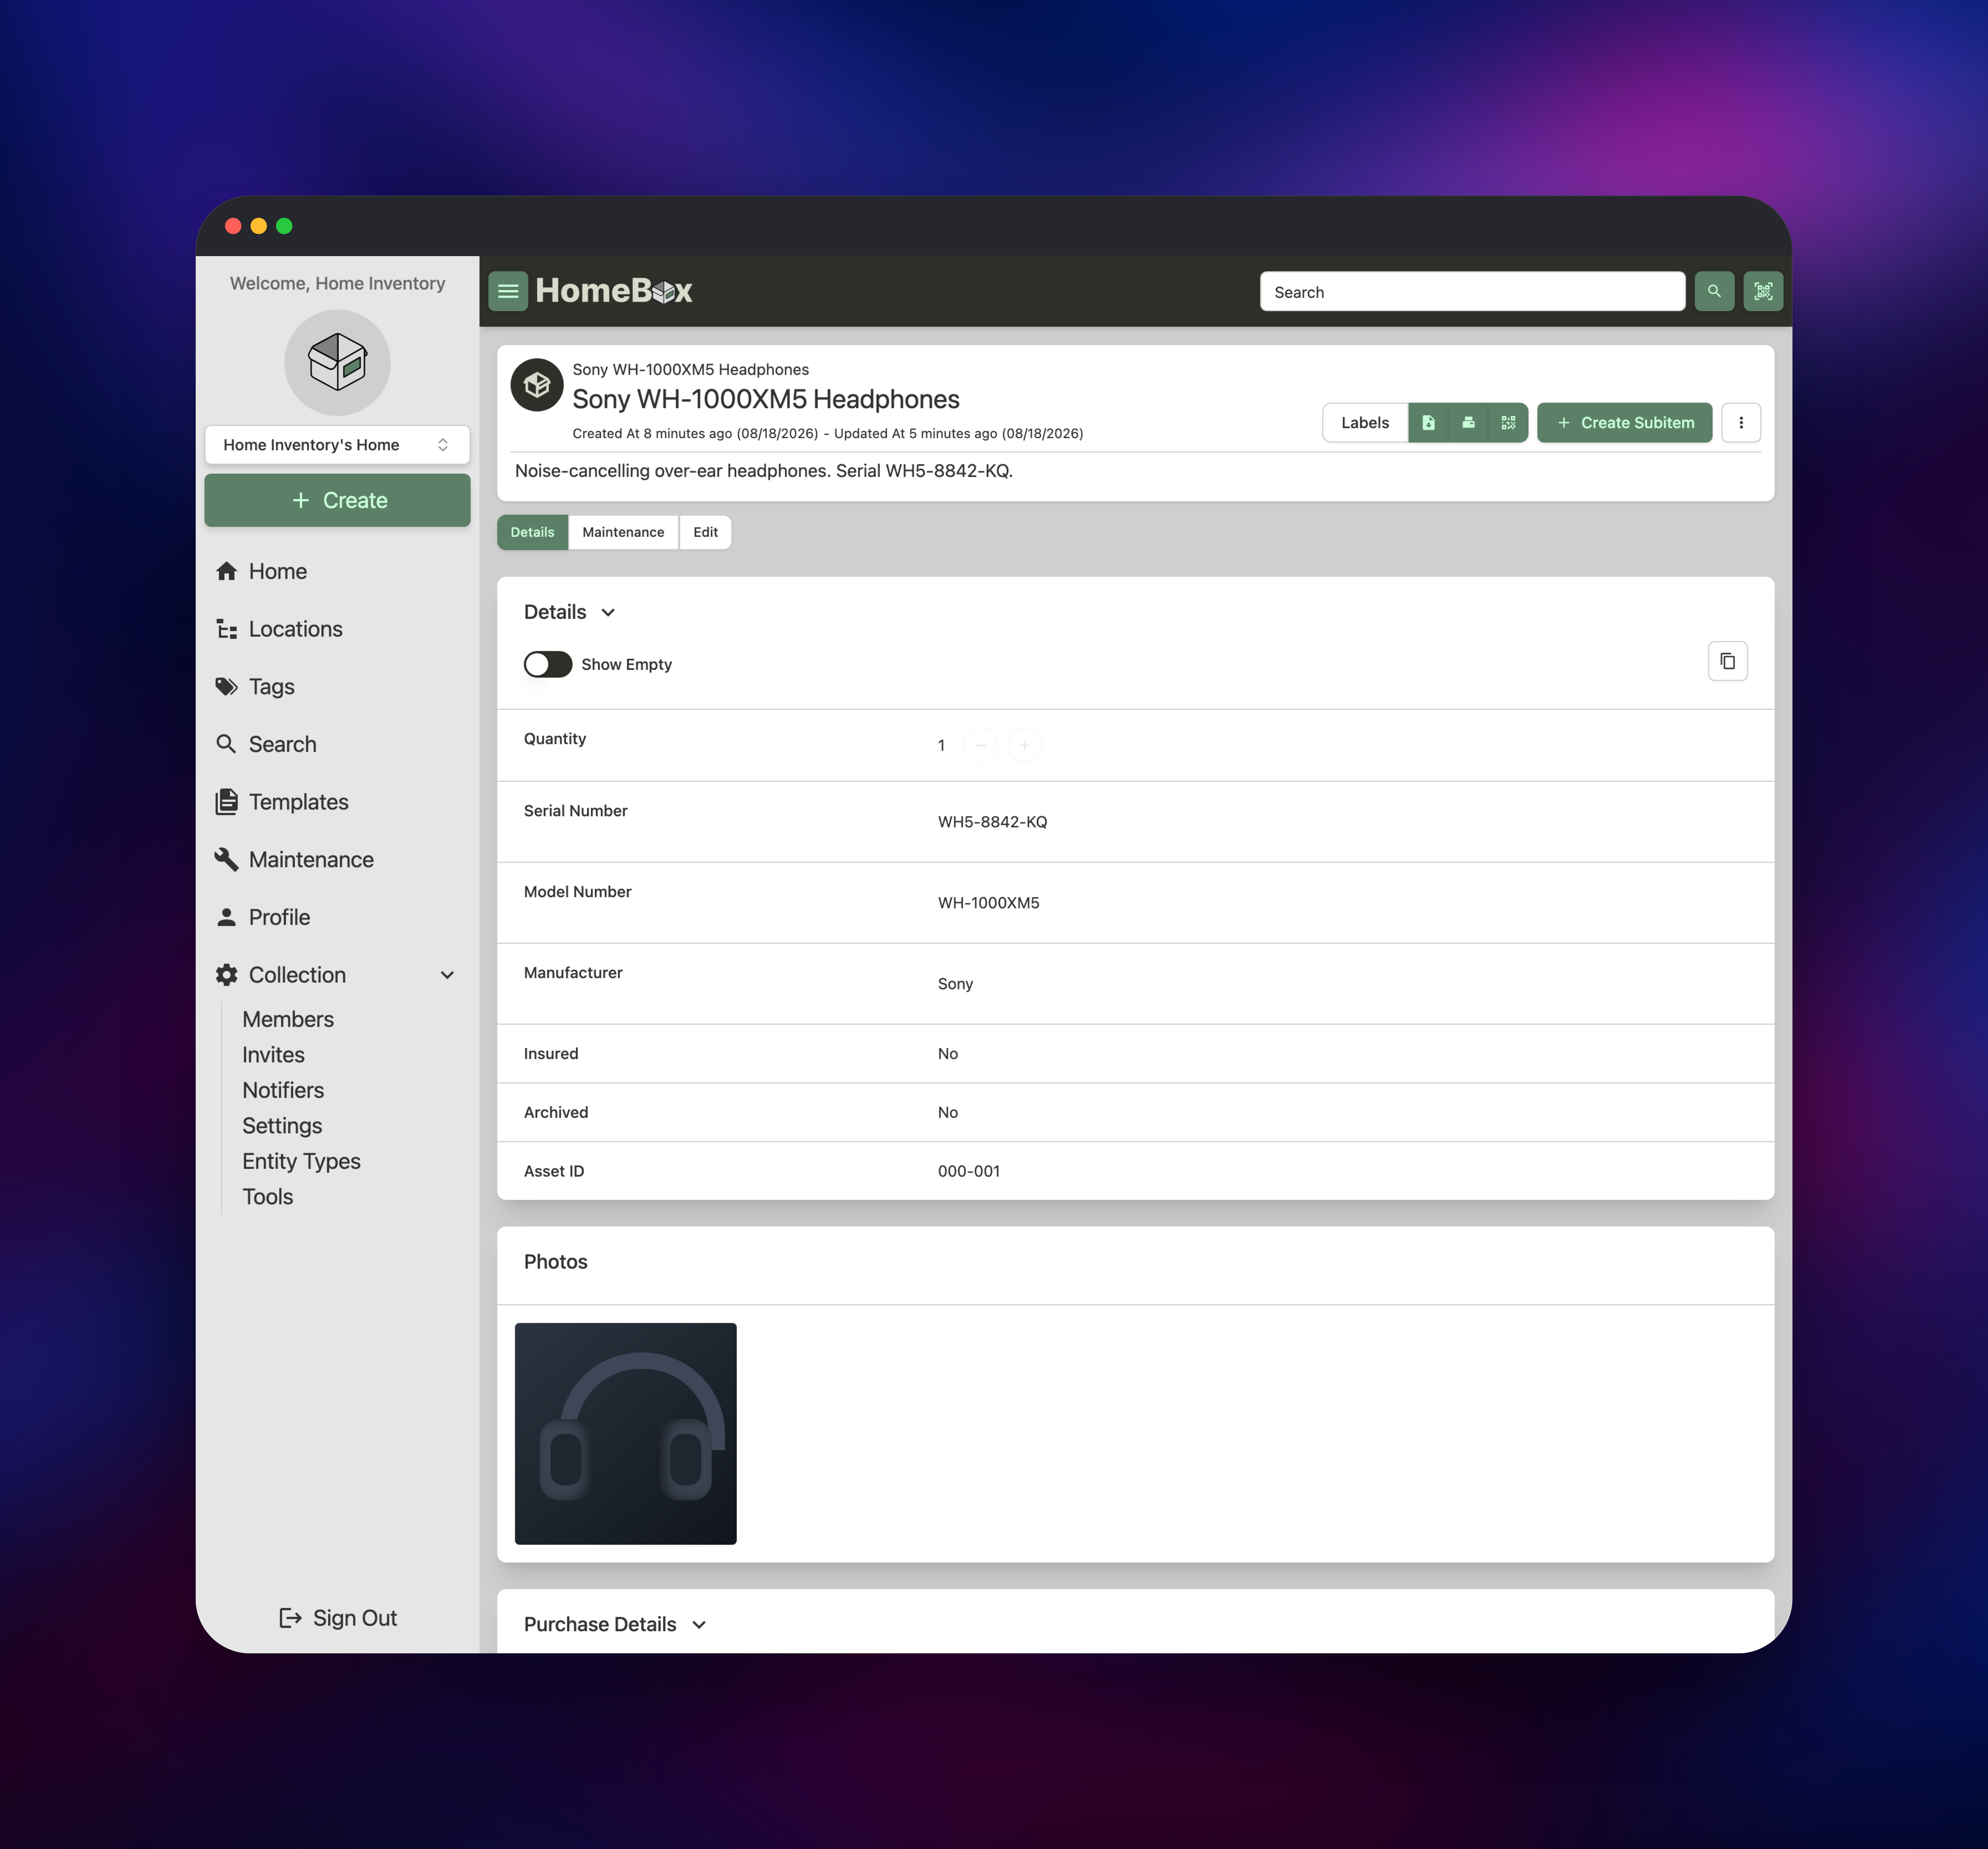Switch to the Details tab

click(532, 532)
